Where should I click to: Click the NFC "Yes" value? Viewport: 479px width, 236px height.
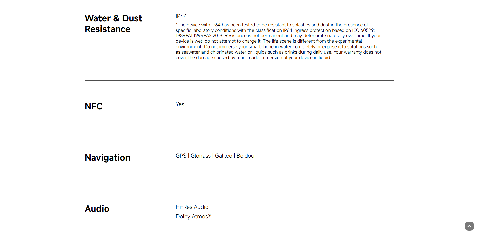180,104
